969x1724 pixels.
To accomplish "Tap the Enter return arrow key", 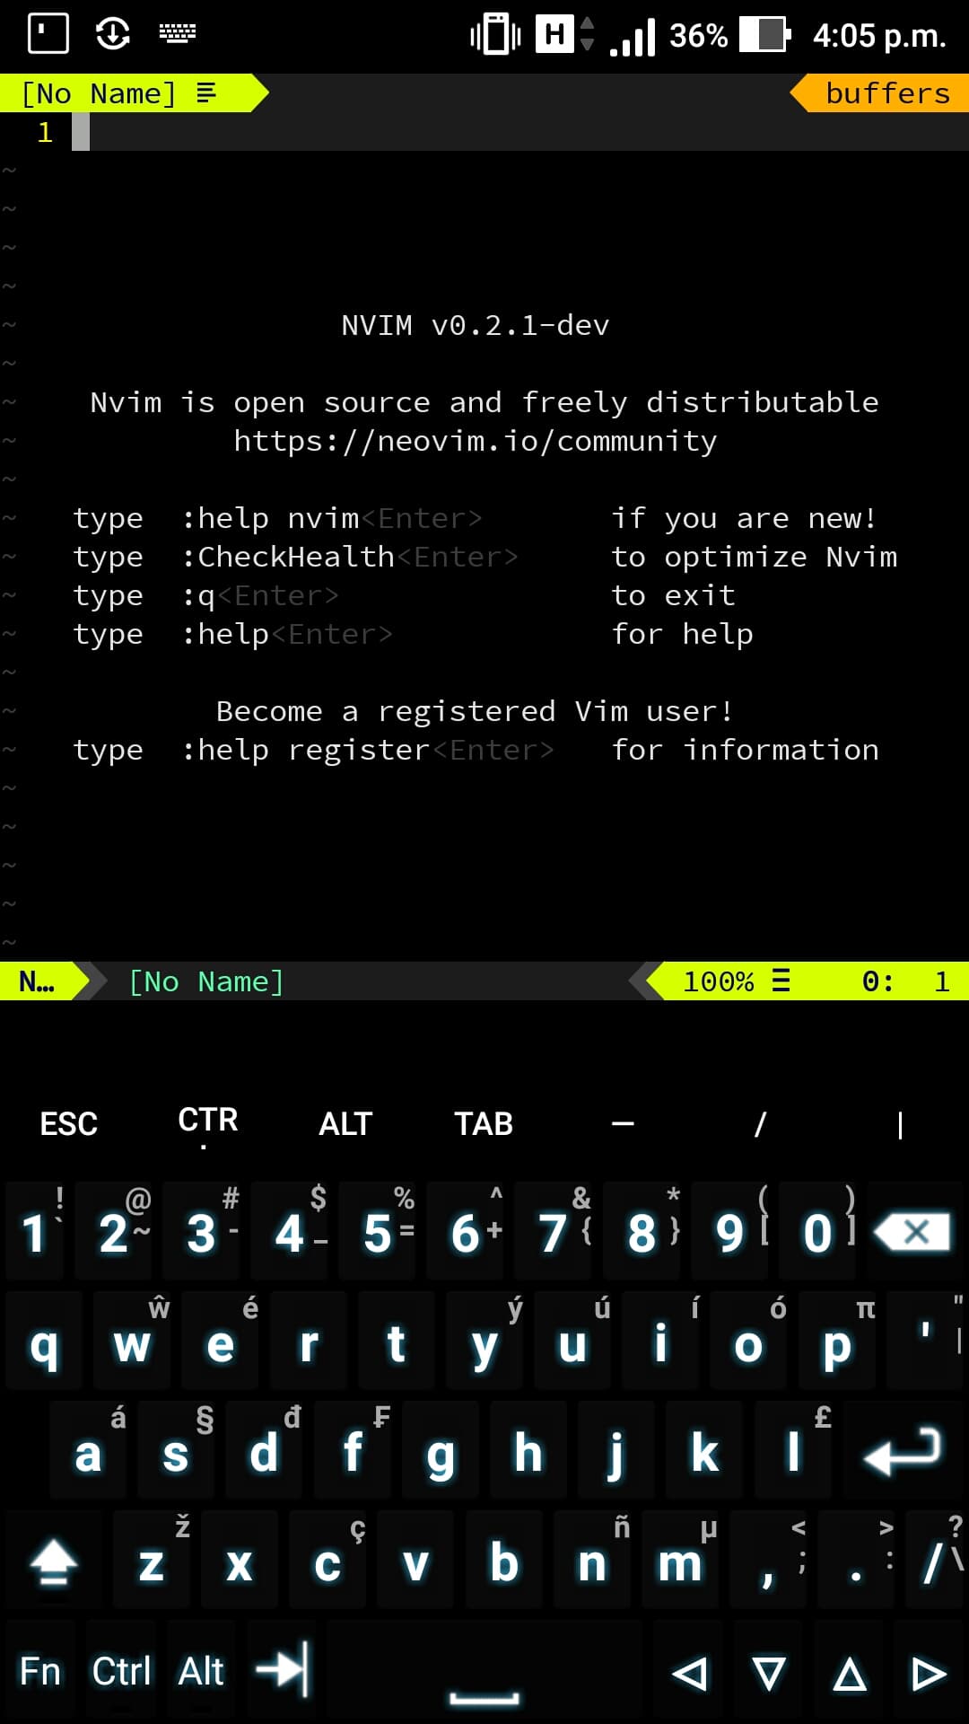I will pyautogui.click(x=902, y=1450).
